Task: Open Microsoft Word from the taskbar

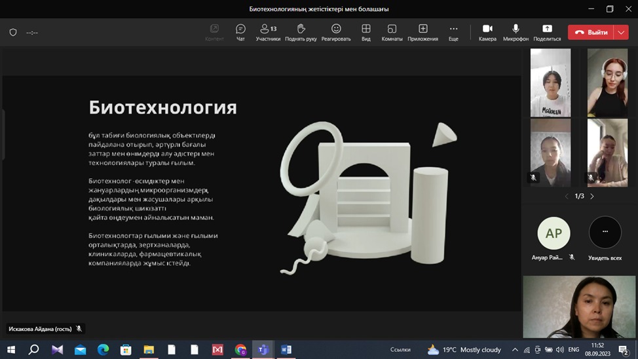Action: (x=286, y=350)
